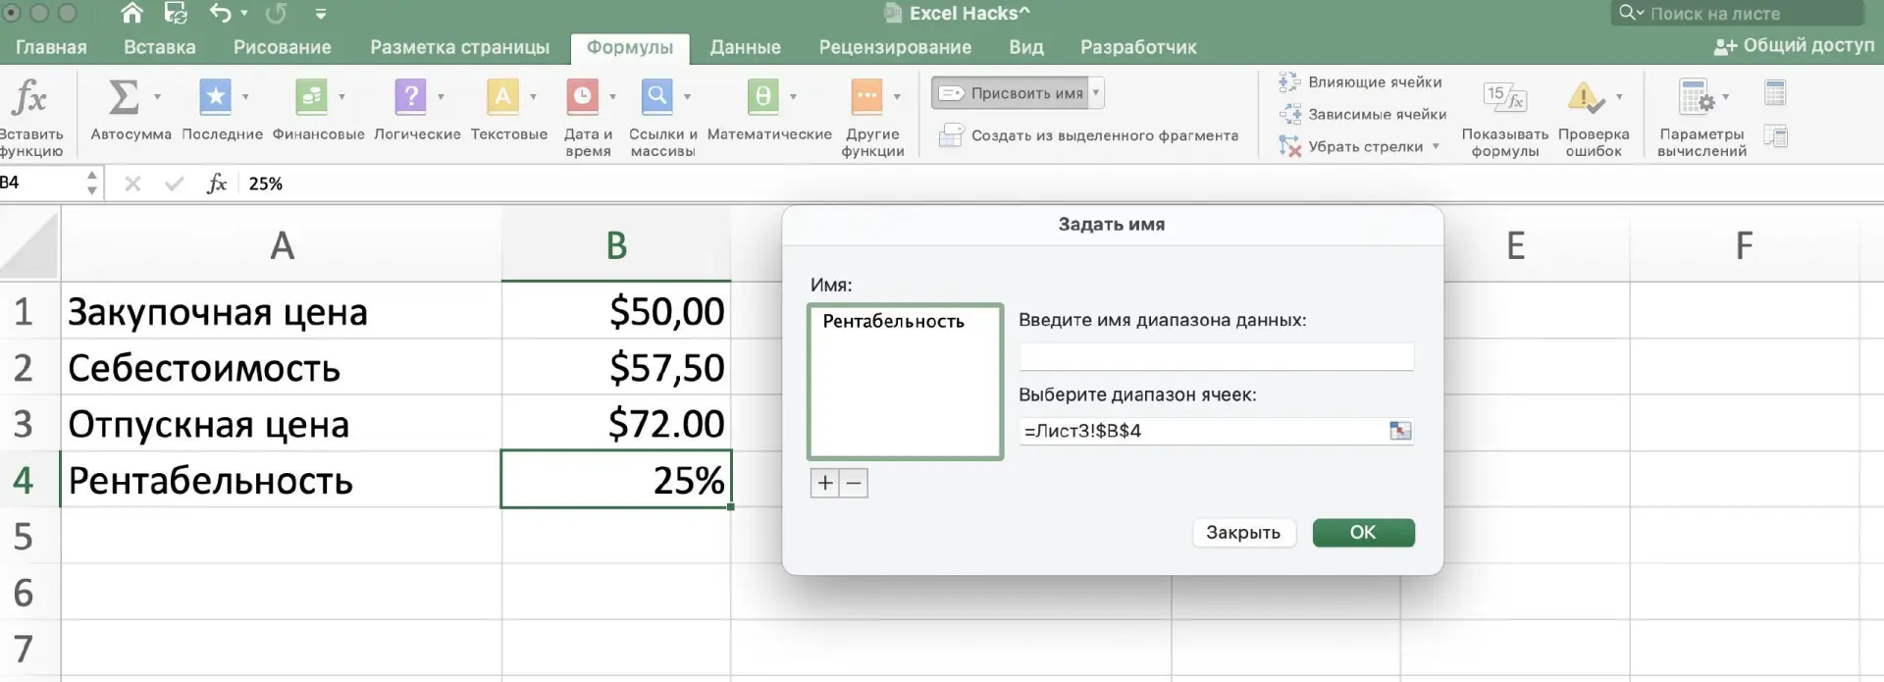Expand the Undo history dropdown arrow
The height and width of the screenshot is (682, 1884).
244,14
